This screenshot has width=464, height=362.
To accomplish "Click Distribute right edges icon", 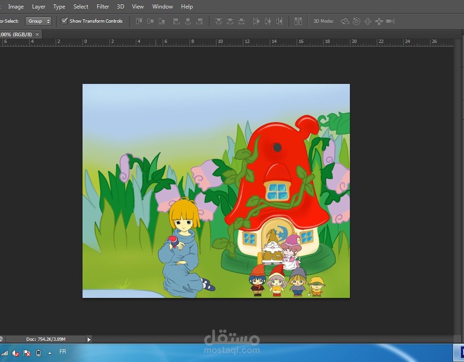I will click(x=279, y=21).
